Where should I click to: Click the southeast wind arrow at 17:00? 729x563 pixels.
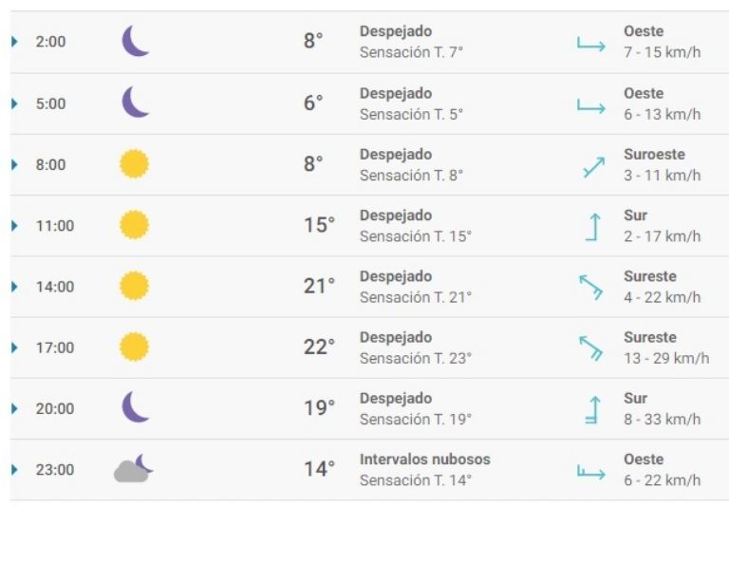coord(591,348)
